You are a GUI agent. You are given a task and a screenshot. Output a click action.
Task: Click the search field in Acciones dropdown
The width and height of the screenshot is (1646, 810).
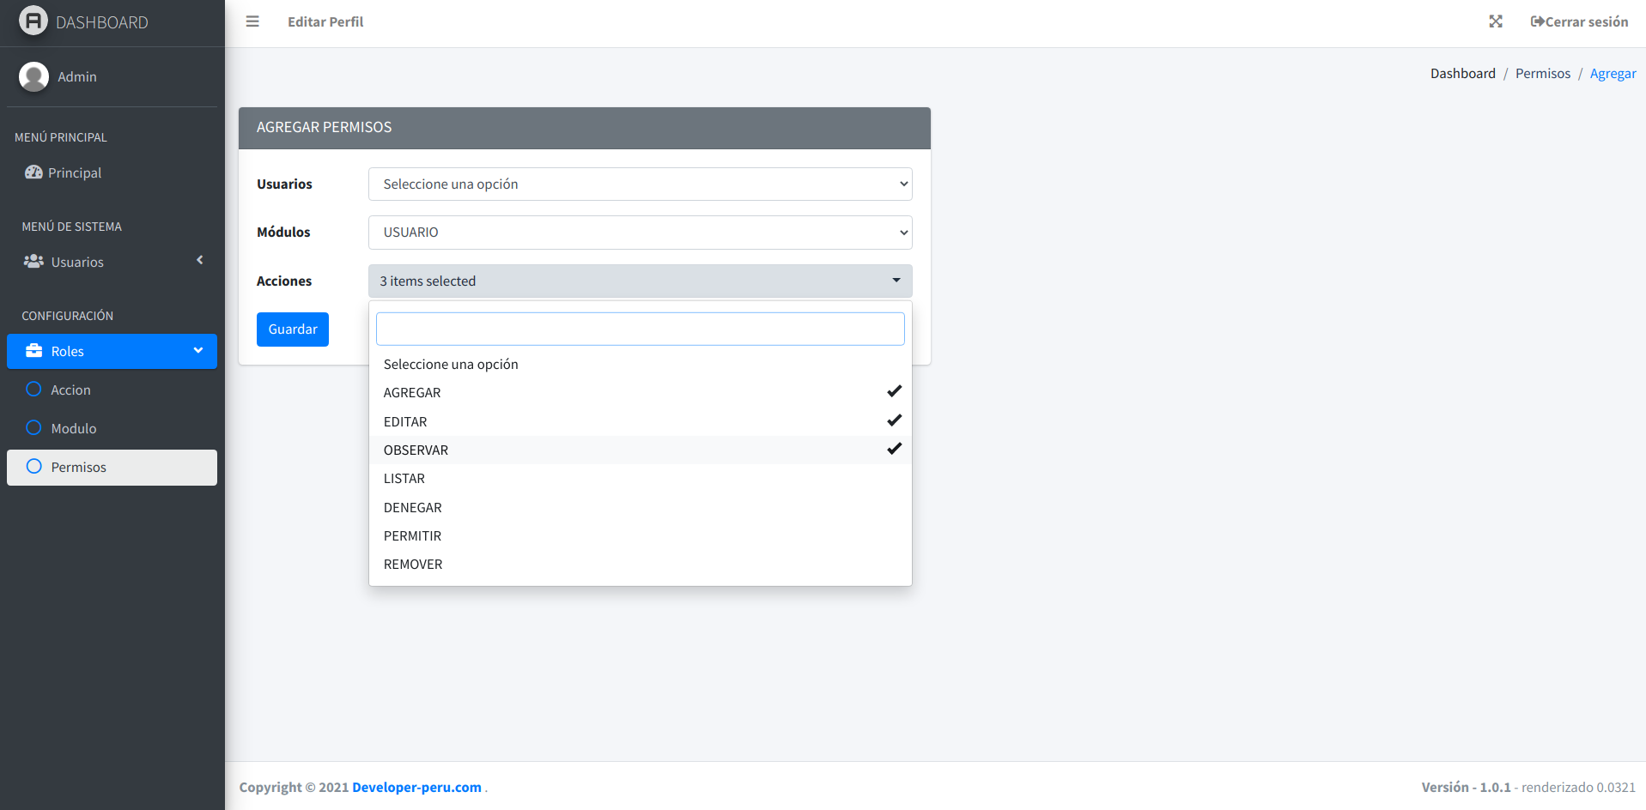(640, 329)
